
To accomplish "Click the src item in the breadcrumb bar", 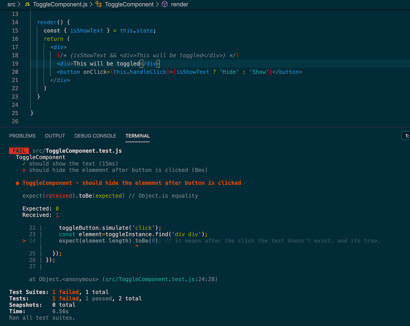I will click(11, 4).
